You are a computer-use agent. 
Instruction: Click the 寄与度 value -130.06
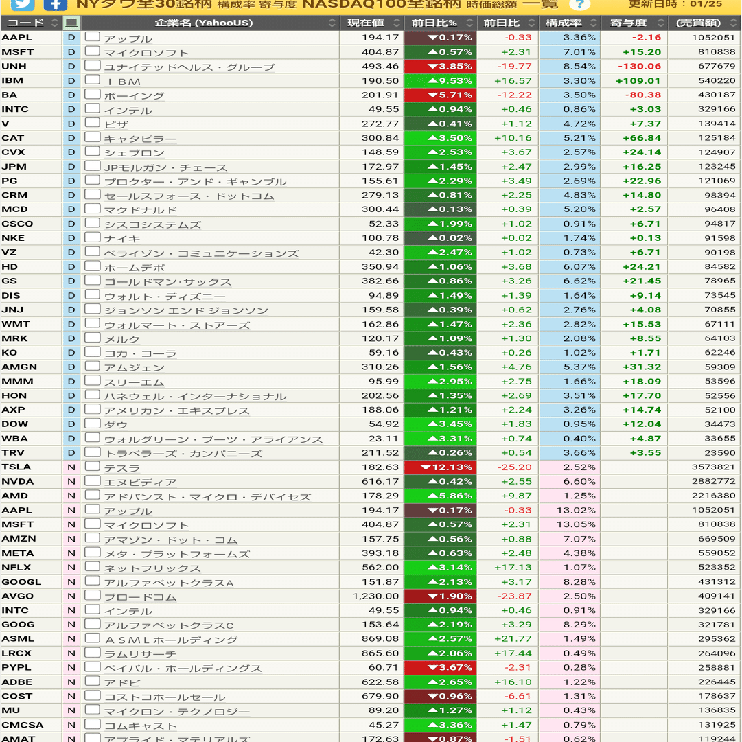pyautogui.click(x=639, y=67)
